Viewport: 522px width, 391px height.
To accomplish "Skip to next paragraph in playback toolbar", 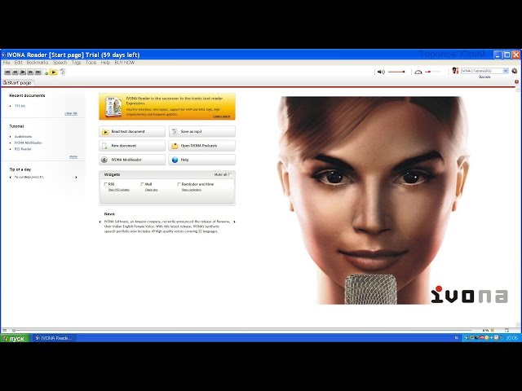I will tap(38, 72).
